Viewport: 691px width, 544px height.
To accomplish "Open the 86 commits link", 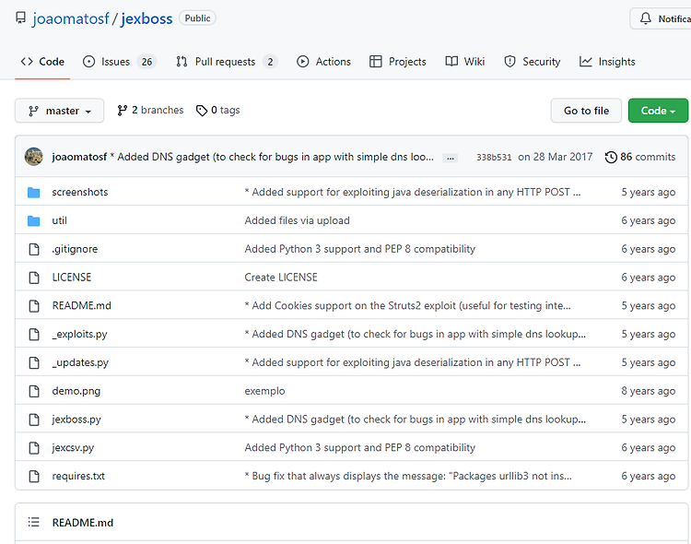I will point(640,157).
